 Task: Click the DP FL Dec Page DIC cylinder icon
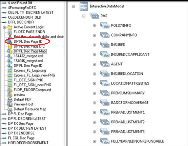10,46
